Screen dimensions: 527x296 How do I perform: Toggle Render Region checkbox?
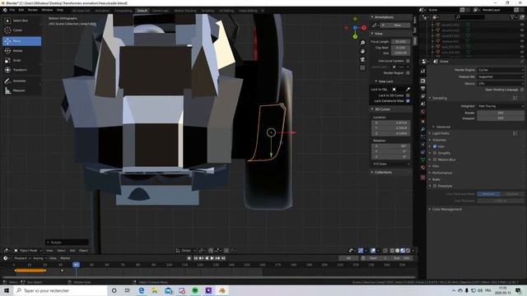pyautogui.click(x=408, y=73)
